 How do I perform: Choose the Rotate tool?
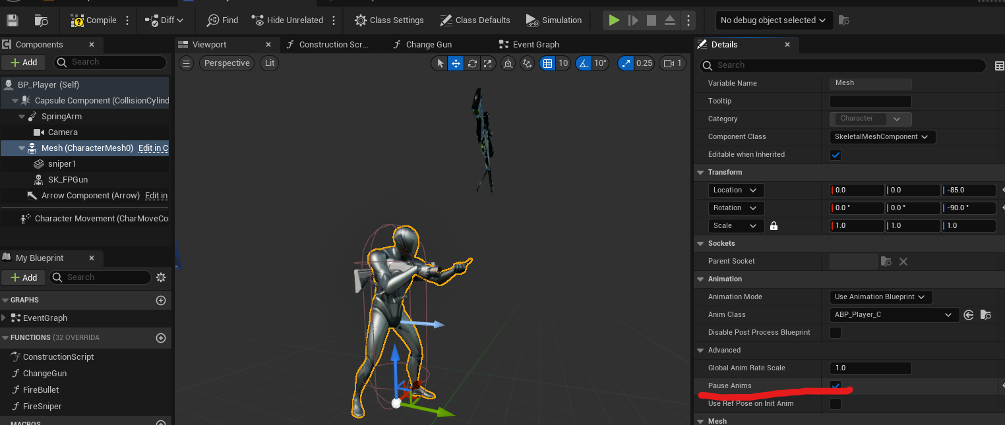point(472,63)
